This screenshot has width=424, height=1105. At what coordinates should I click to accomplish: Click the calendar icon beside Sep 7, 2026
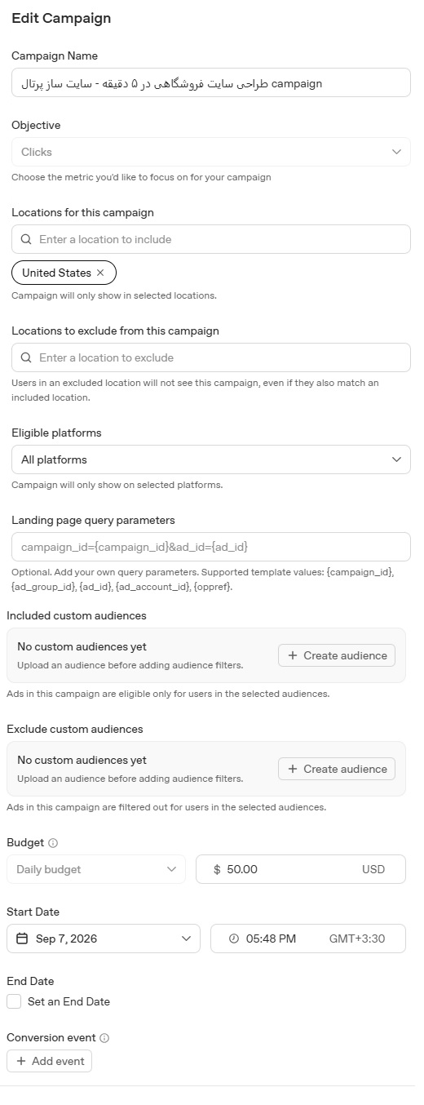click(x=22, y=939)
